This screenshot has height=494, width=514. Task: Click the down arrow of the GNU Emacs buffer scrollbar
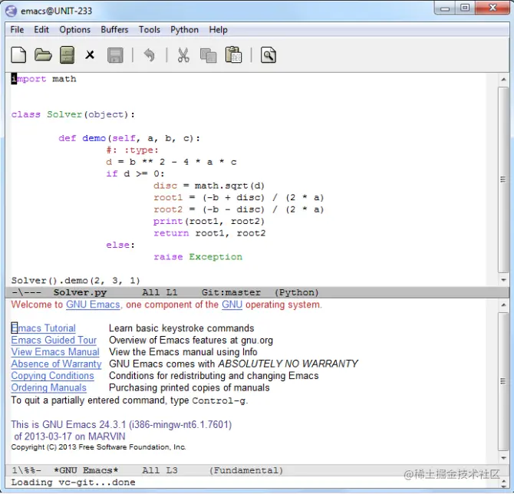click(x=503, y=458)
